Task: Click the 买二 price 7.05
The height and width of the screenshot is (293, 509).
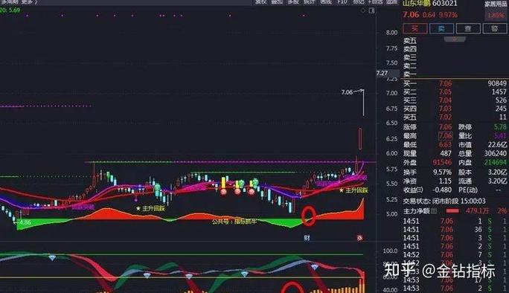Action: click(445, 91)
